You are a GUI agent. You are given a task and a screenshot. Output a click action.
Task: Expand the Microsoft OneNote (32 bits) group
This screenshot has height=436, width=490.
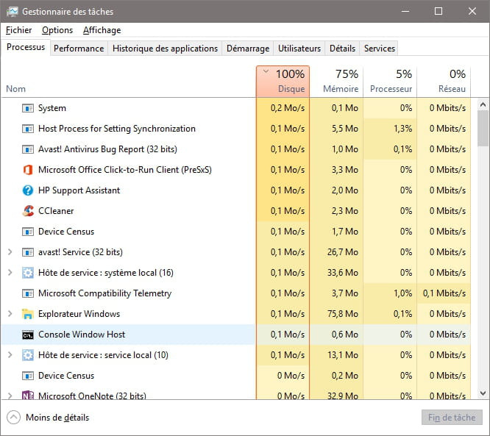tap(10, 396)
